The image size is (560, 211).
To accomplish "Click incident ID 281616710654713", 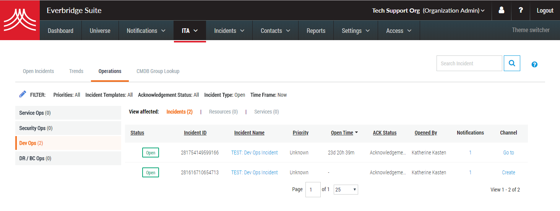I will point(200,172).
